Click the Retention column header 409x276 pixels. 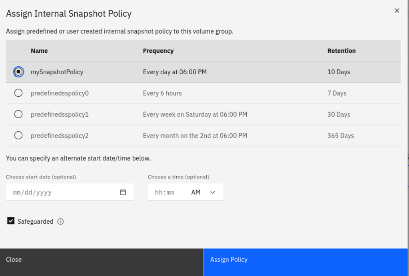click(341, 51)
